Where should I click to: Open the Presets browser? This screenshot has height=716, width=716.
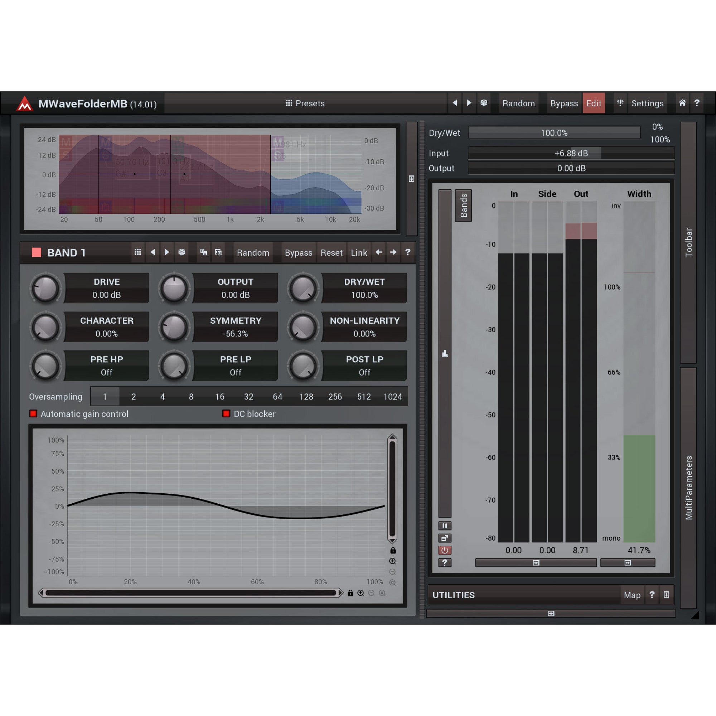[305, 103]
